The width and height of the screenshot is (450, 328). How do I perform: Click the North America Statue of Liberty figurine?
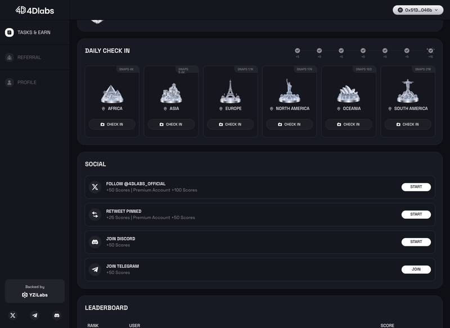coord(289,91)
